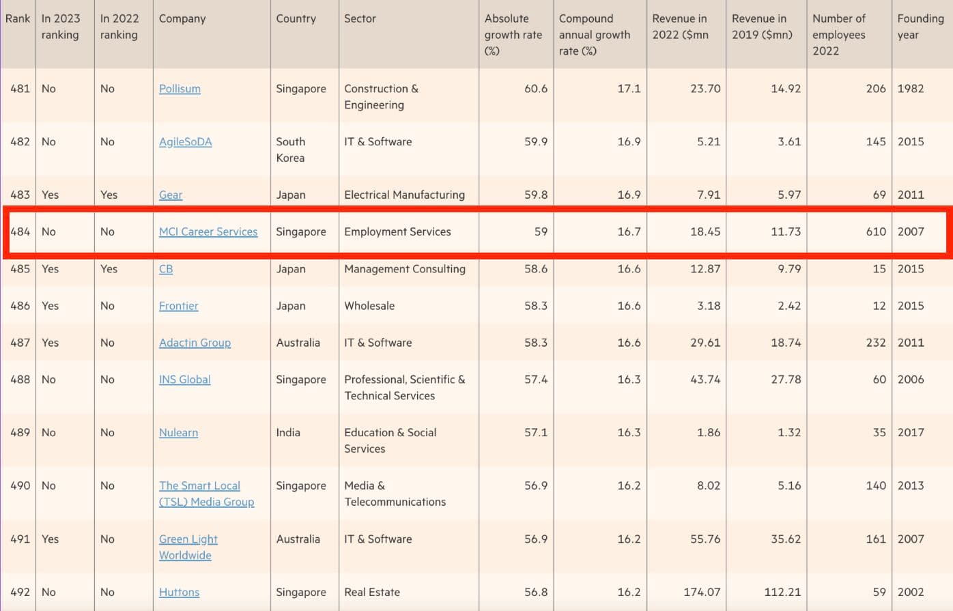Select the Electrical Manufacturing sector cell
Screen dimensions: 953x611
(404, 195)
